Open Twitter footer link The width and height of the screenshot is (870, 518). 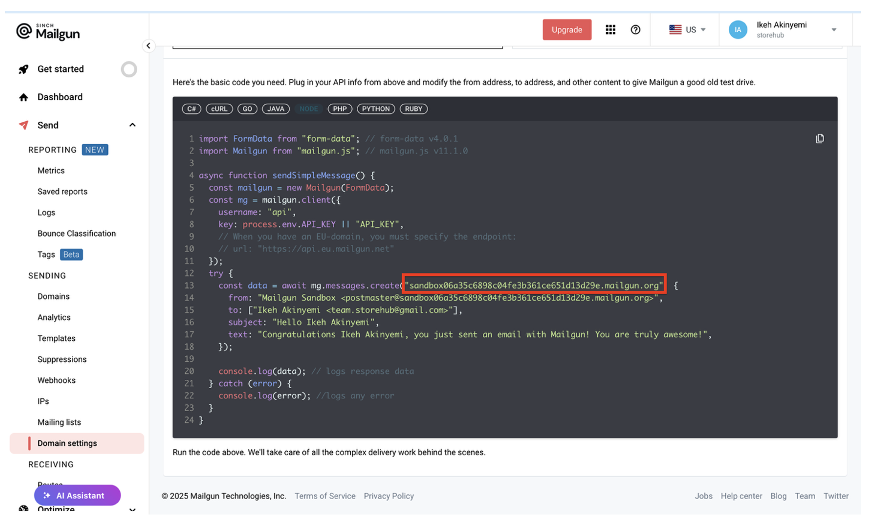pos(836,496)
